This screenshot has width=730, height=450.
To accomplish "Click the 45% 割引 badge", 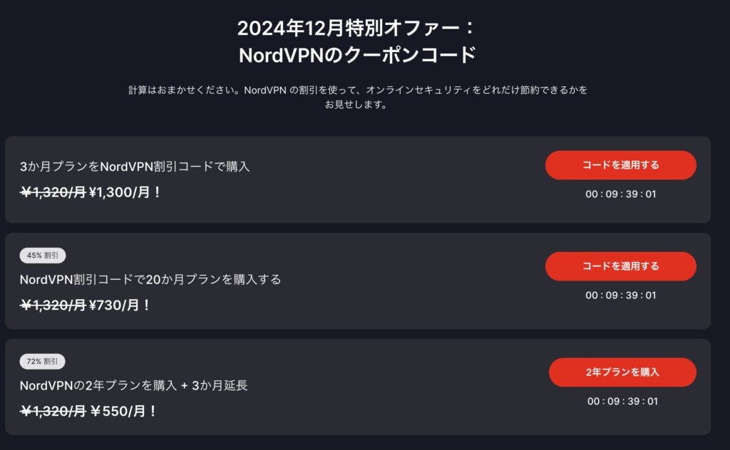I will 42,256.
